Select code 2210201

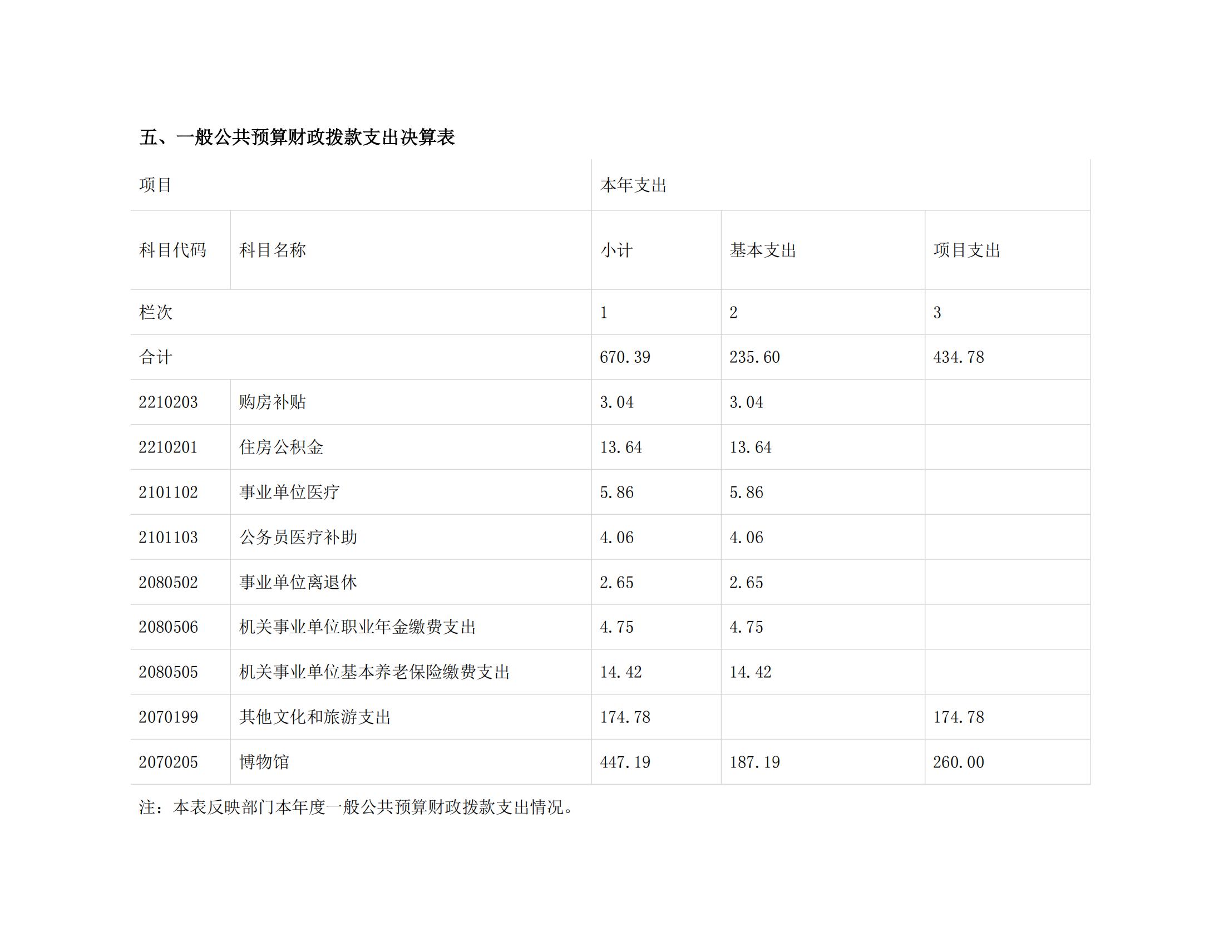(x=168, y=447)
